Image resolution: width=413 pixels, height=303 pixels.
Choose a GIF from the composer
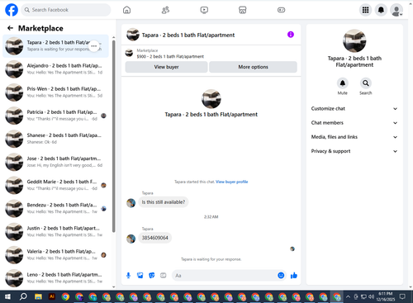tap(164, 276)
